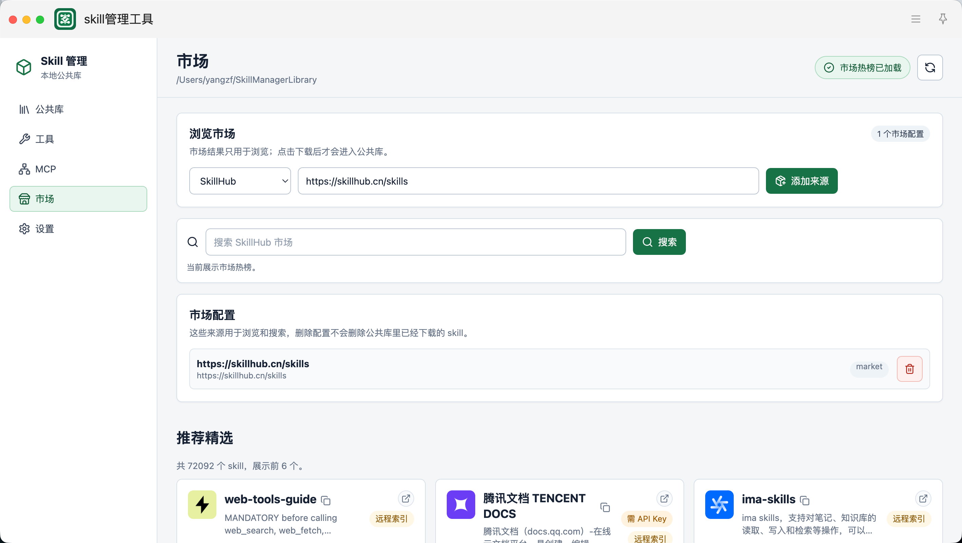Select the 市场 sidebar item
Viewport: 962px width, 543px height.
click(x=78, y=199)
